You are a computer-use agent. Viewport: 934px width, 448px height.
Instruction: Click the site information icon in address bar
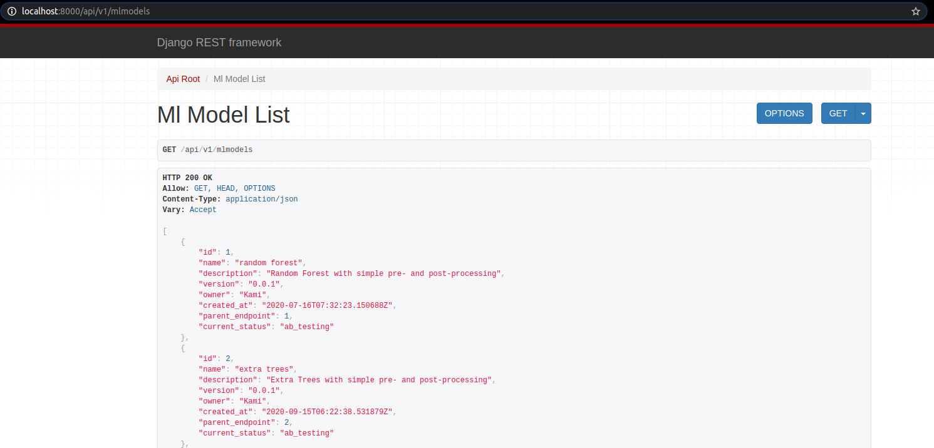12,11
